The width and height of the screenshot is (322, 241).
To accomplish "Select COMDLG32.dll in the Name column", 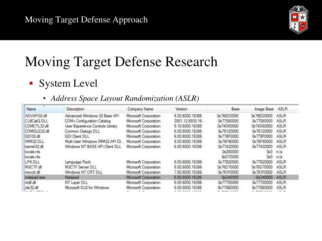I will 37,131.
